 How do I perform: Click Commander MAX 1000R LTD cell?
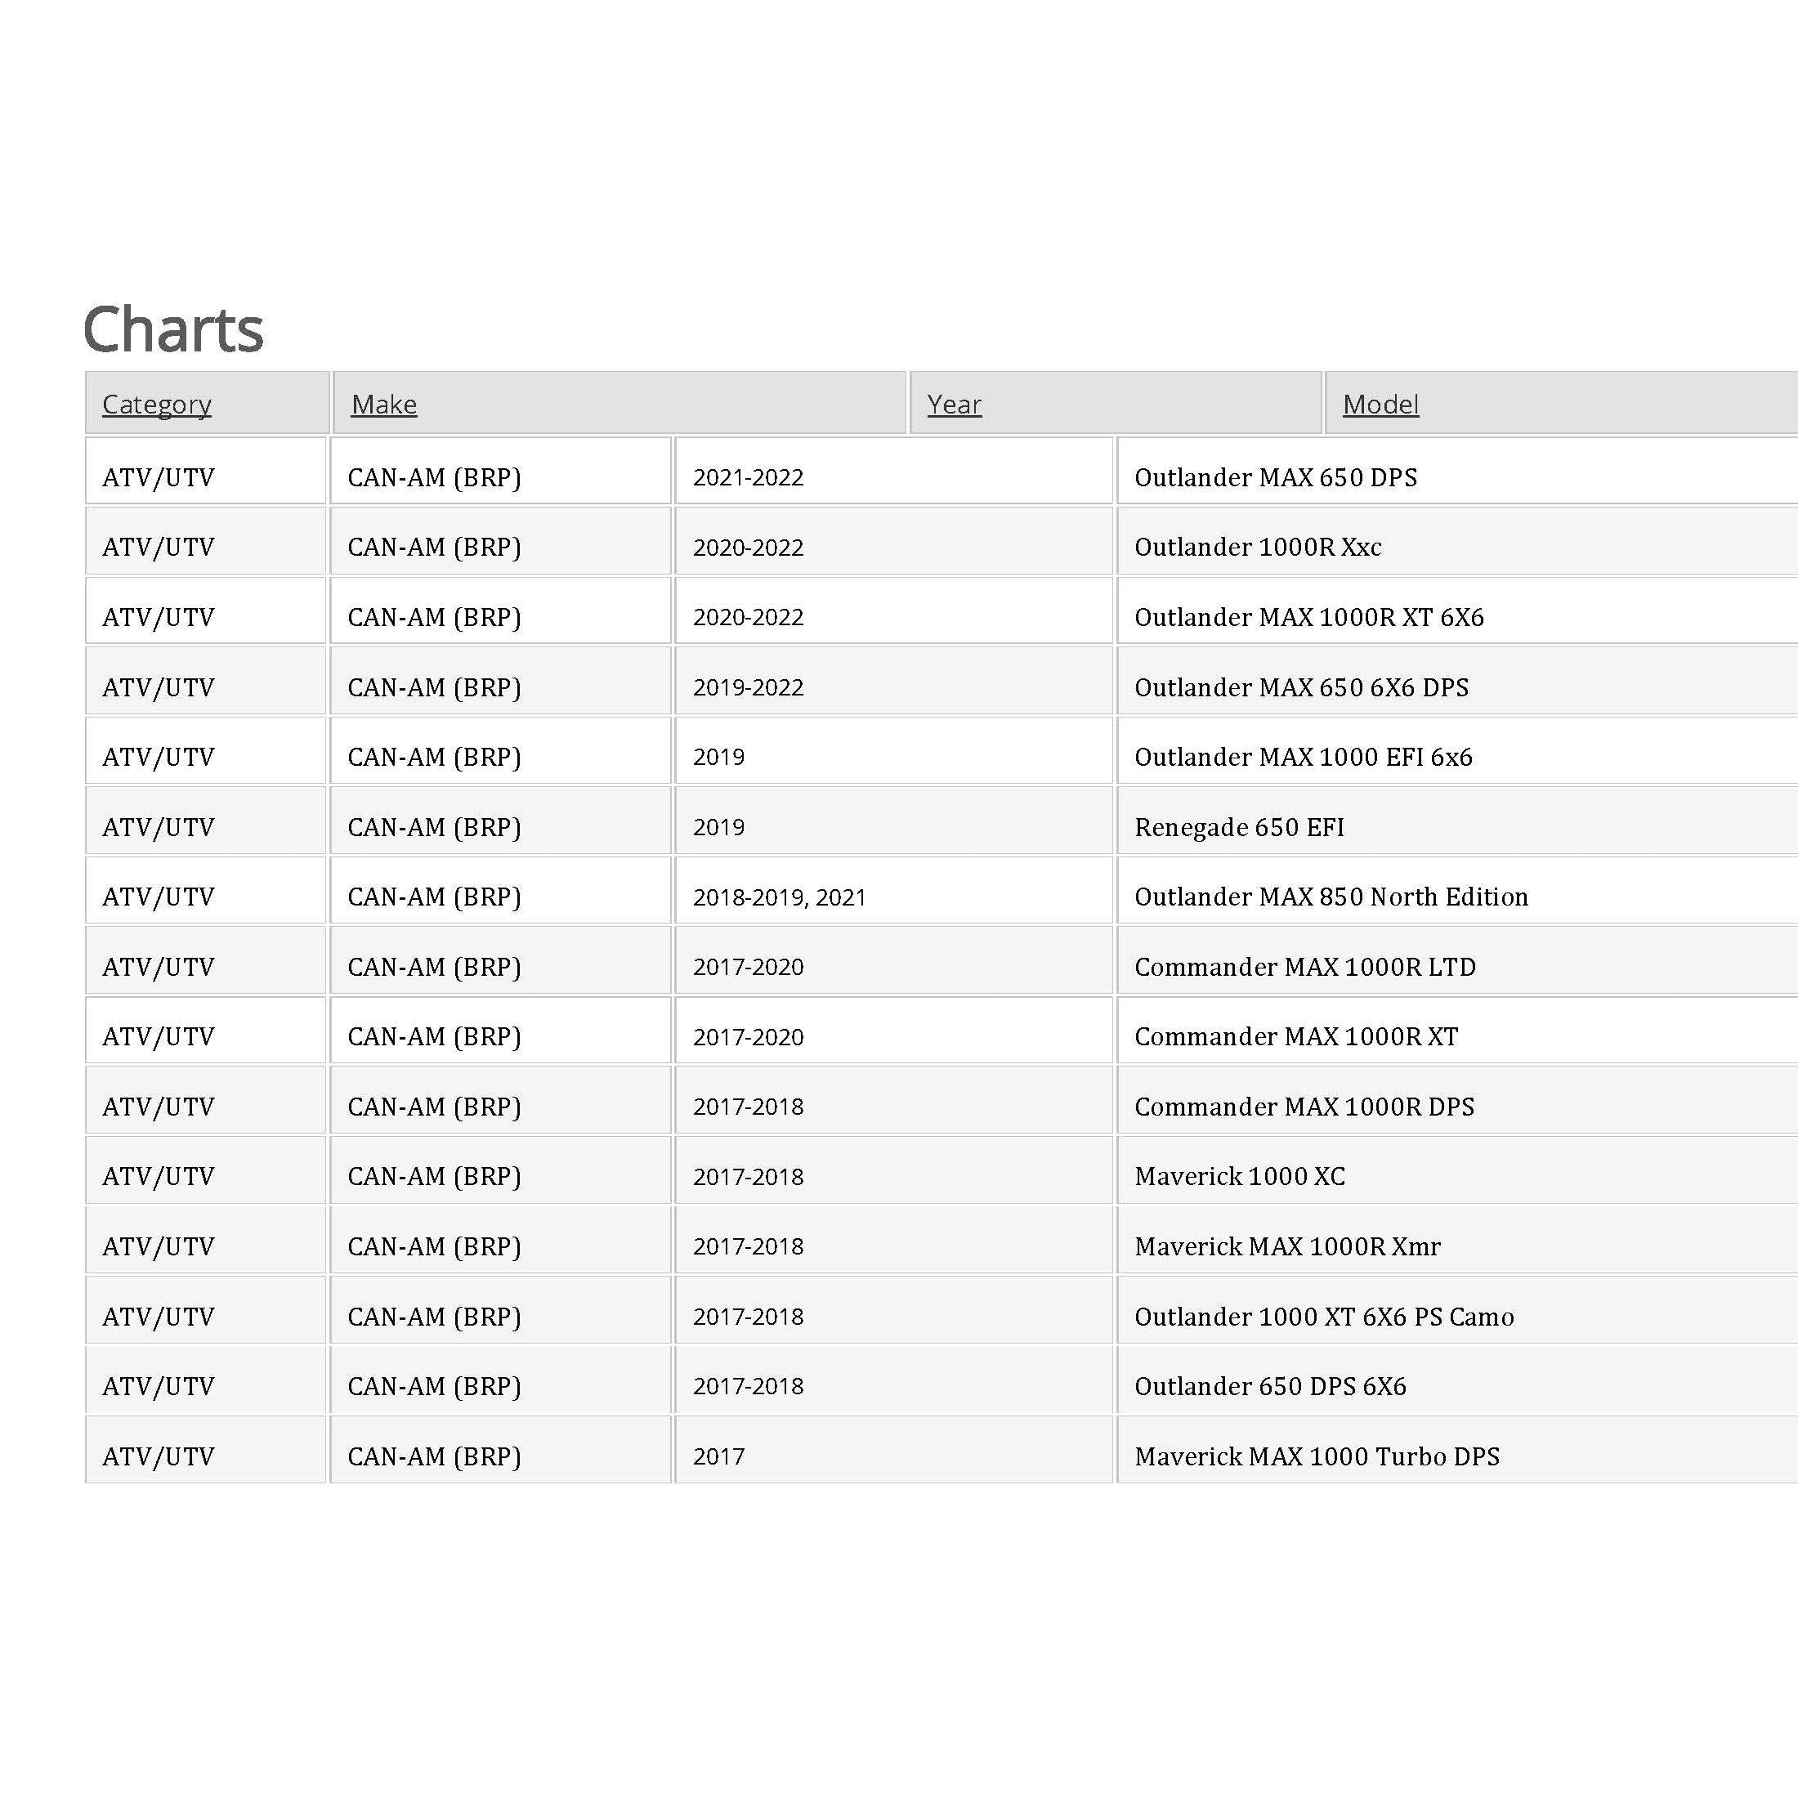click(1456, 960)
